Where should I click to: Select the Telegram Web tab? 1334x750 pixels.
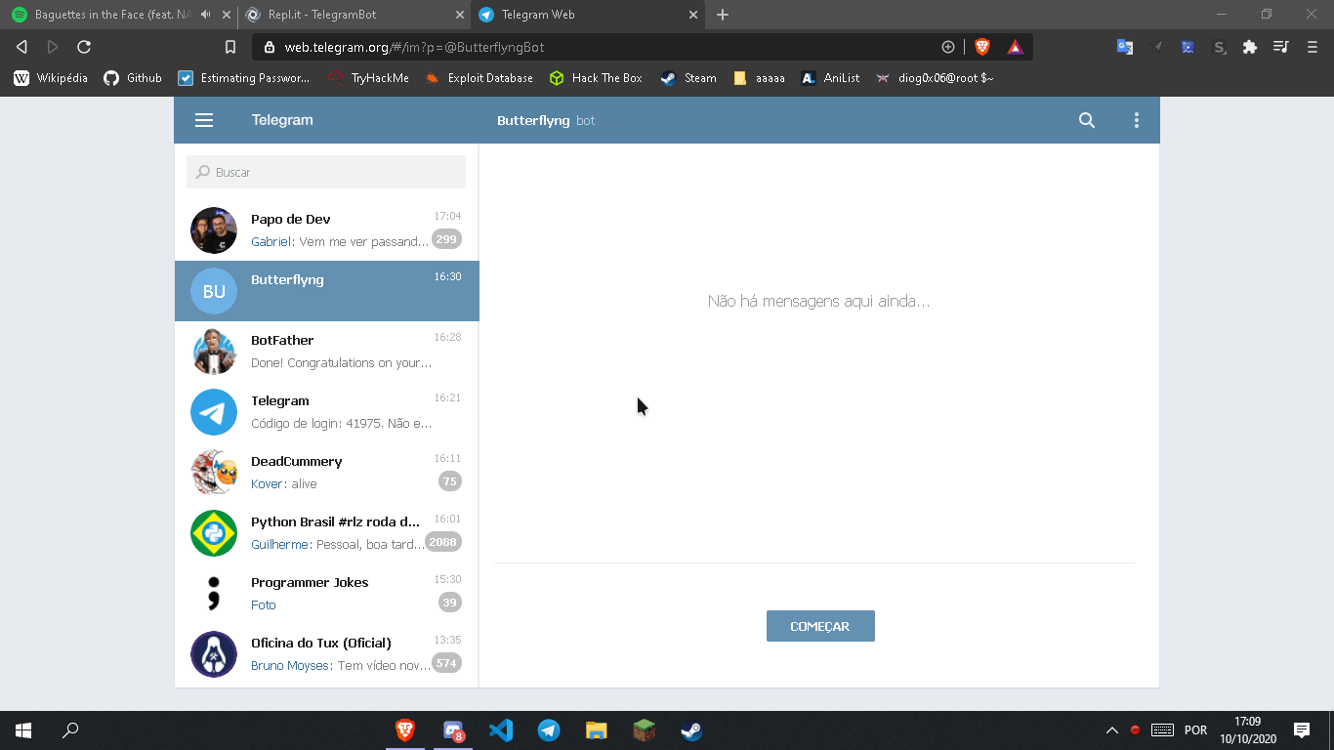(x=588, y=15)
